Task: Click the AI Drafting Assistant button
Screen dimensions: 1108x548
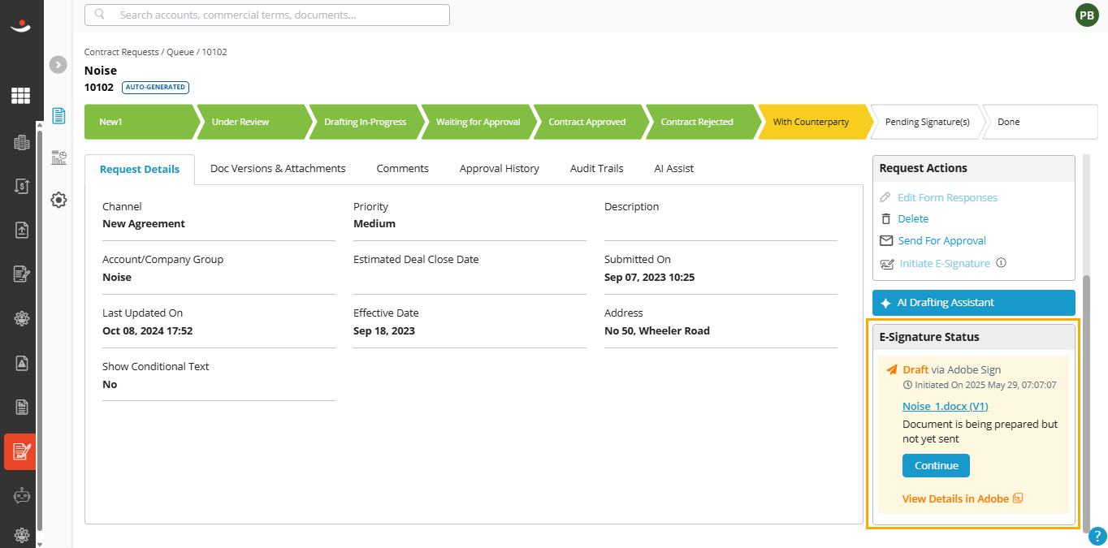Action: [973, 303]
